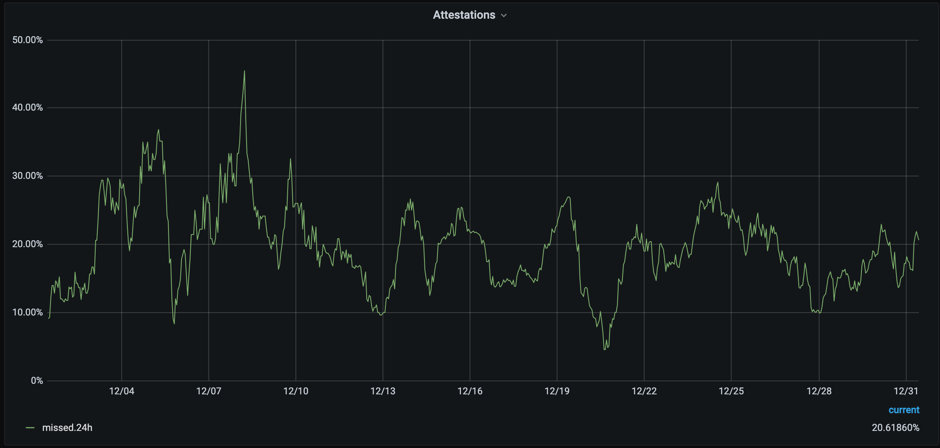Click the 50.00% y-axis label
940x448 pixels.
click(x=27, y=40)
